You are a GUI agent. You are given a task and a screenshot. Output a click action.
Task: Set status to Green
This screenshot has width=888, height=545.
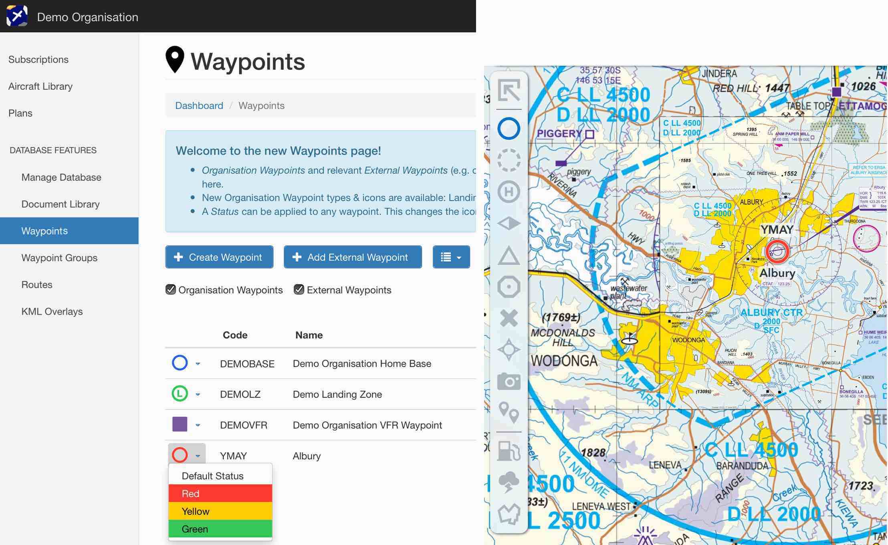click(220, 529)
